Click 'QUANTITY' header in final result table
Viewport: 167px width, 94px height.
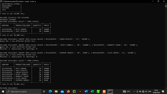(37, 64)
